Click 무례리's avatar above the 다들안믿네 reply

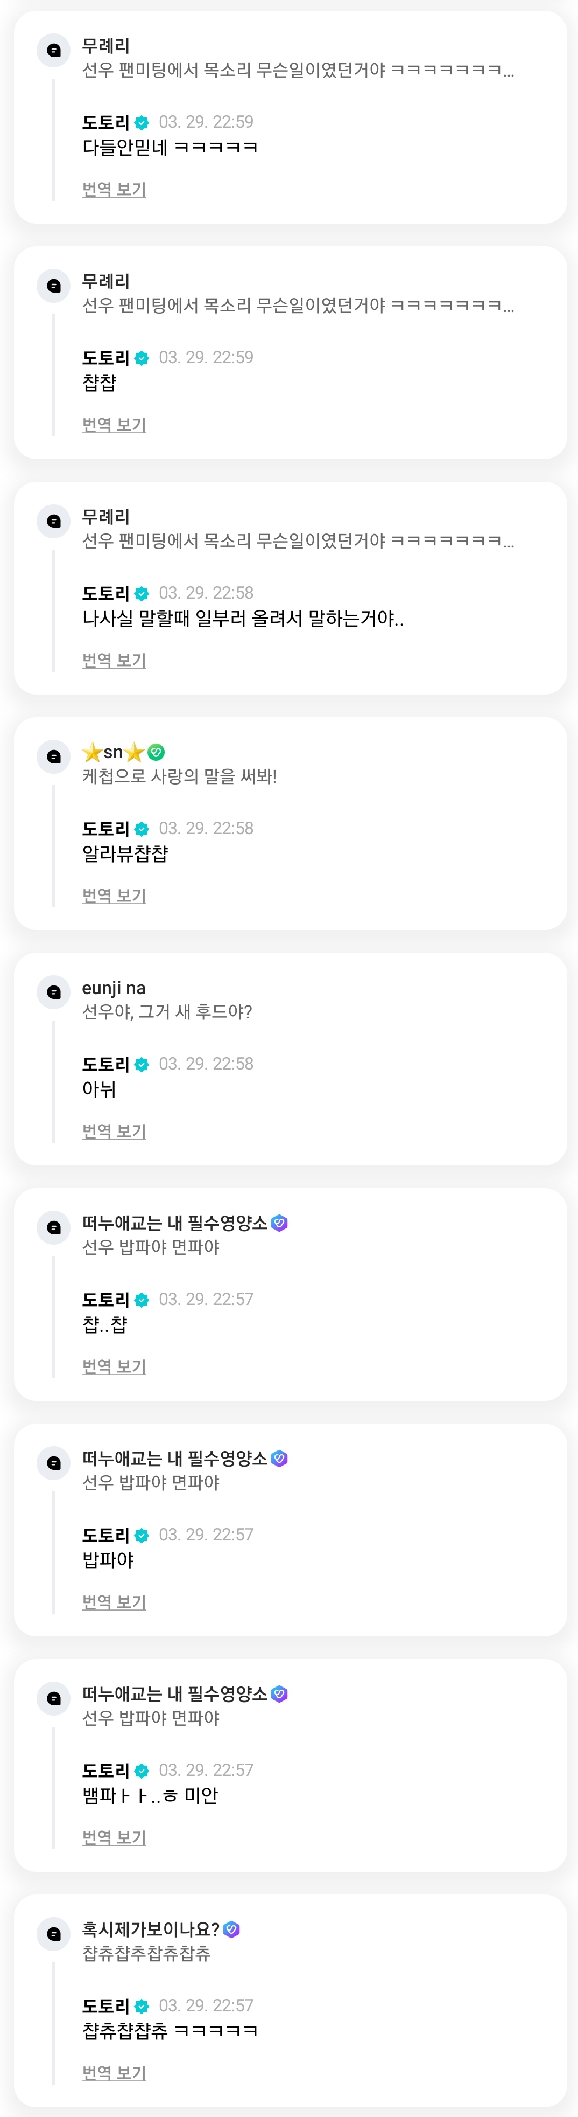(x=54, y=50)
